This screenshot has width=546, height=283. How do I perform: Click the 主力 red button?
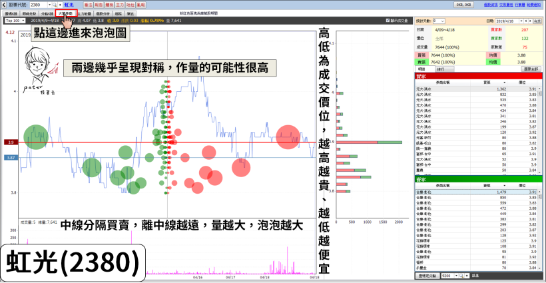(x=119, y=5)
